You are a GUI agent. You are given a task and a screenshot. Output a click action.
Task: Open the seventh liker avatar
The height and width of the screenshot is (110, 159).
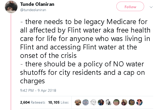pyautogui.click(x=124, y=102)
